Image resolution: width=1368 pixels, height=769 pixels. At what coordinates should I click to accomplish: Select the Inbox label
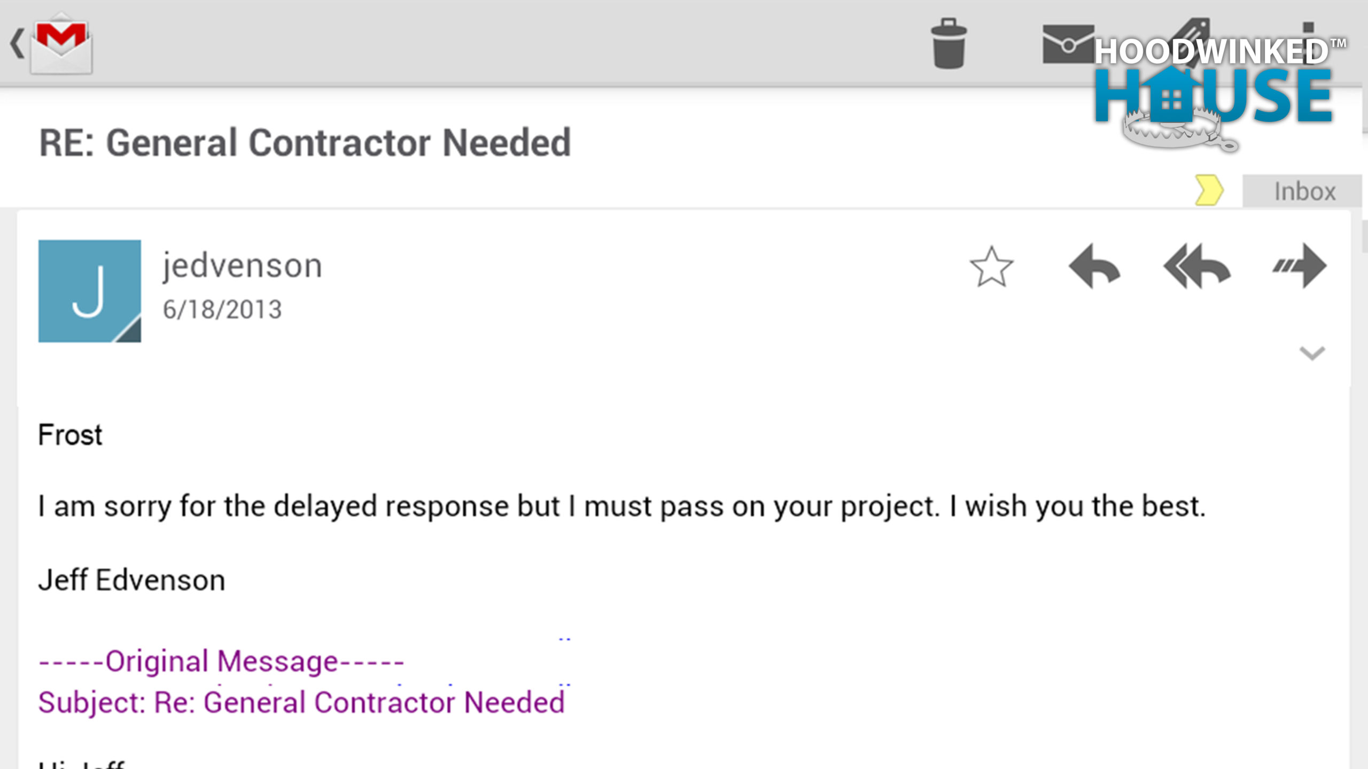(x=1302, y=191)
